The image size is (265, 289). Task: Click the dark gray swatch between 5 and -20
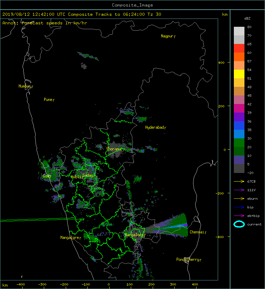coord(239,169)
